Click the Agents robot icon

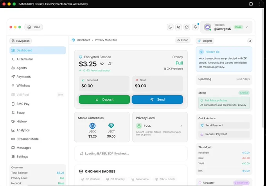pos(13,68)
